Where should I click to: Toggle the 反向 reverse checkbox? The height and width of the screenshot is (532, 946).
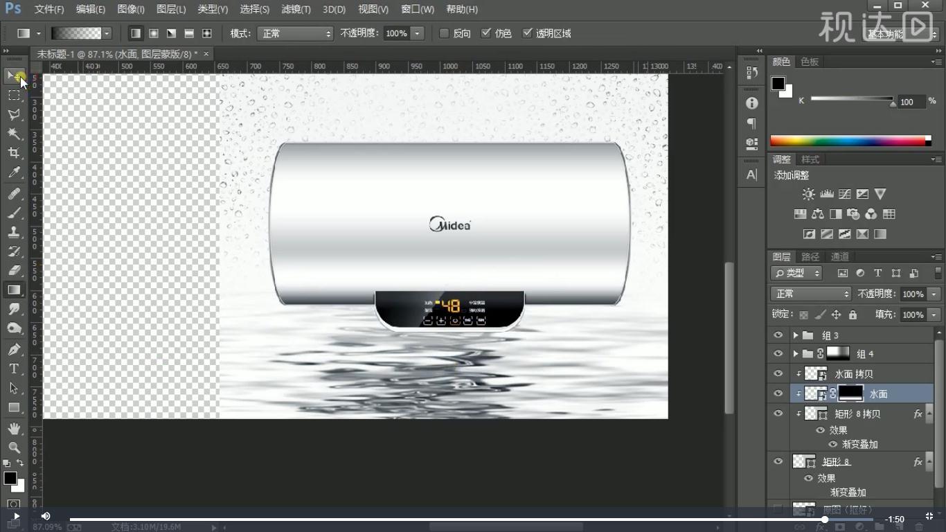(x=445, y=33)
